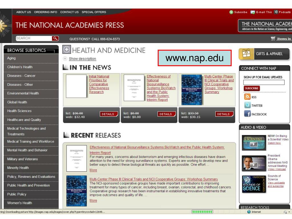Open Initial National Priorities for Comparative Effectiveness link
Image resolution: width=292 pixels, height=219 pixels.
coord(99,84)
